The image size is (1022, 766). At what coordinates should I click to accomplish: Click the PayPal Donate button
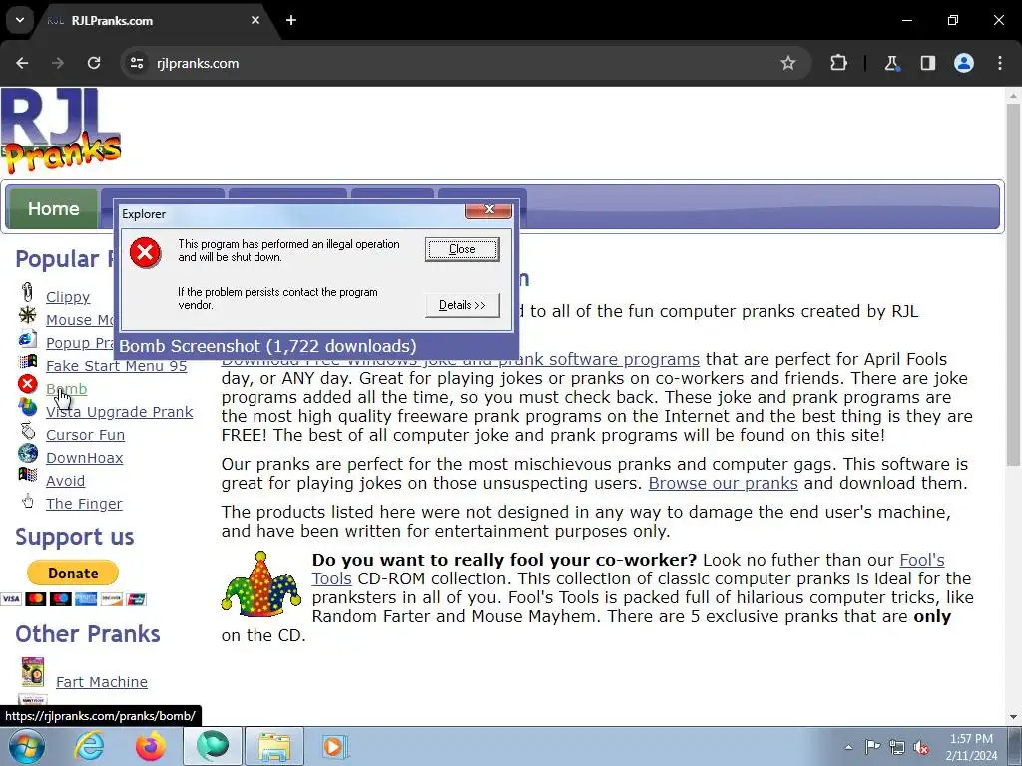tap(73, 574)
